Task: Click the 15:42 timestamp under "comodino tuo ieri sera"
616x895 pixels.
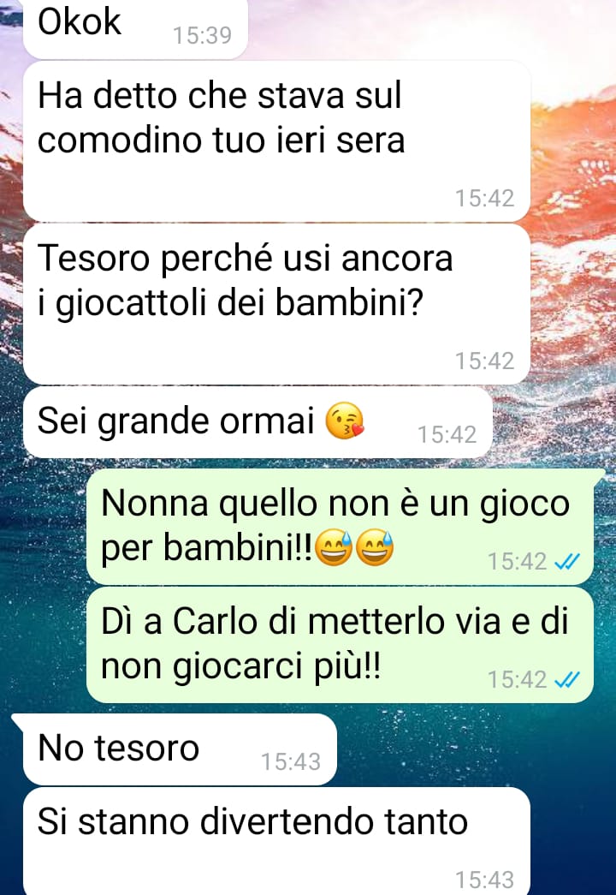Action: pos(485,198)
